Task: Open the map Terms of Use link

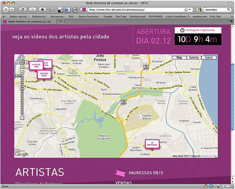Action: (x=210, y=156)
